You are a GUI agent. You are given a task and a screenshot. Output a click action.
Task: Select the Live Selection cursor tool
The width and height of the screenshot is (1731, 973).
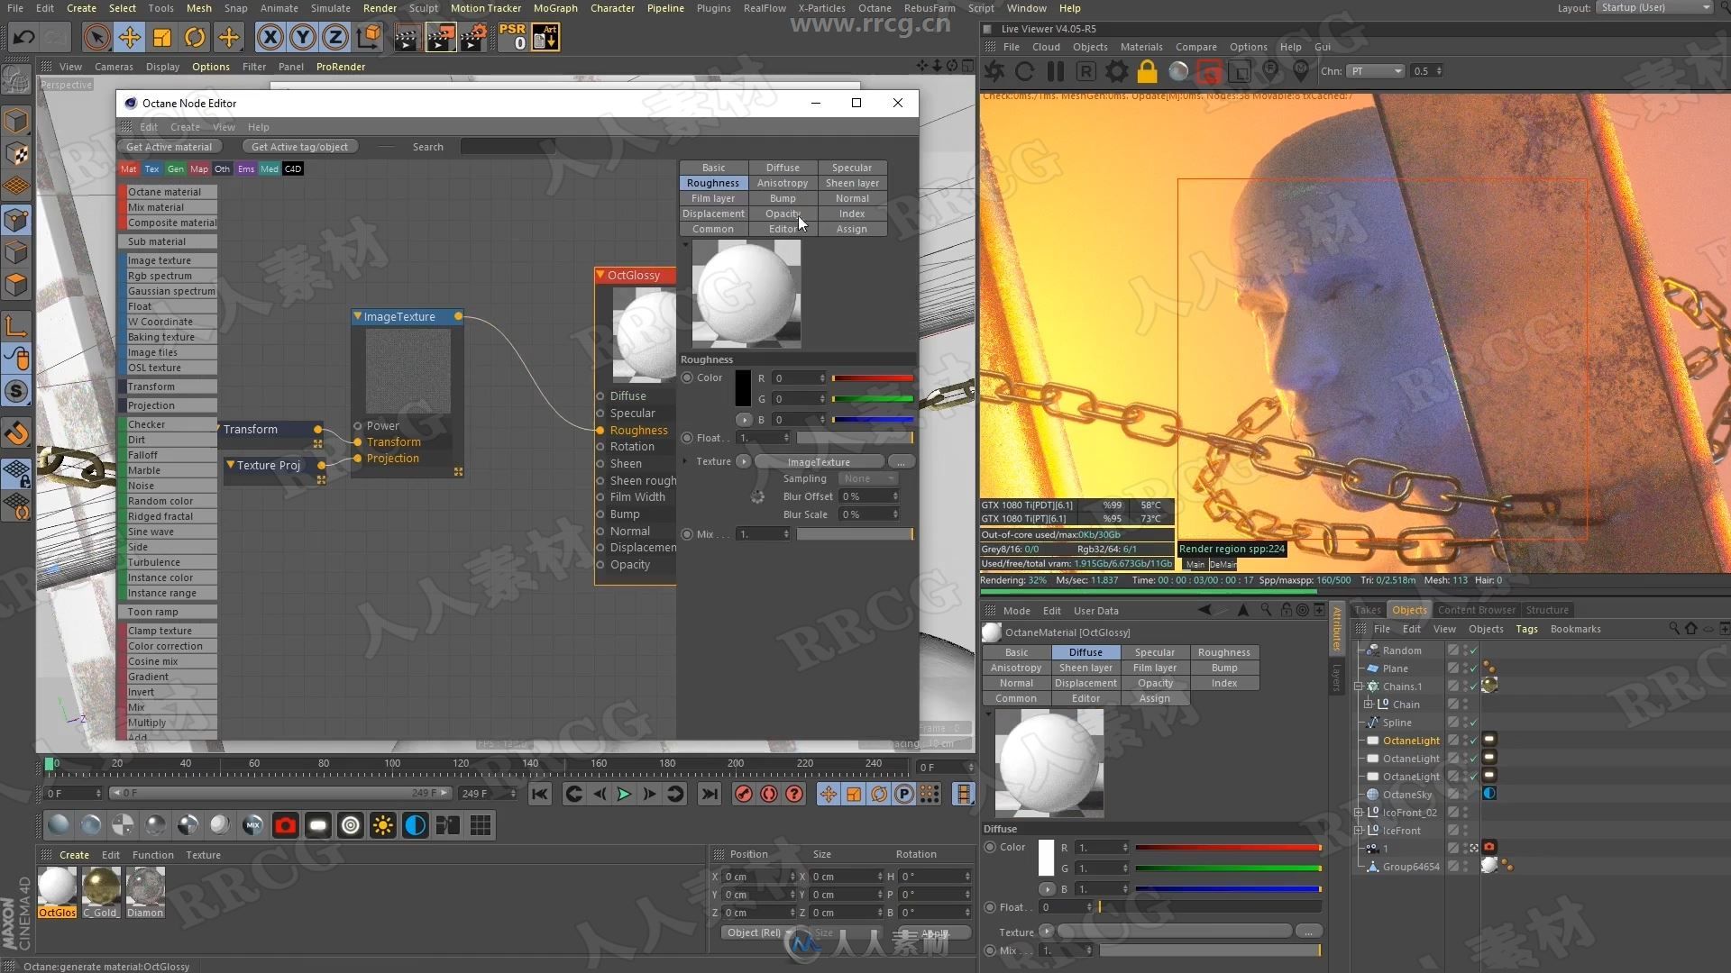(96, 37)
